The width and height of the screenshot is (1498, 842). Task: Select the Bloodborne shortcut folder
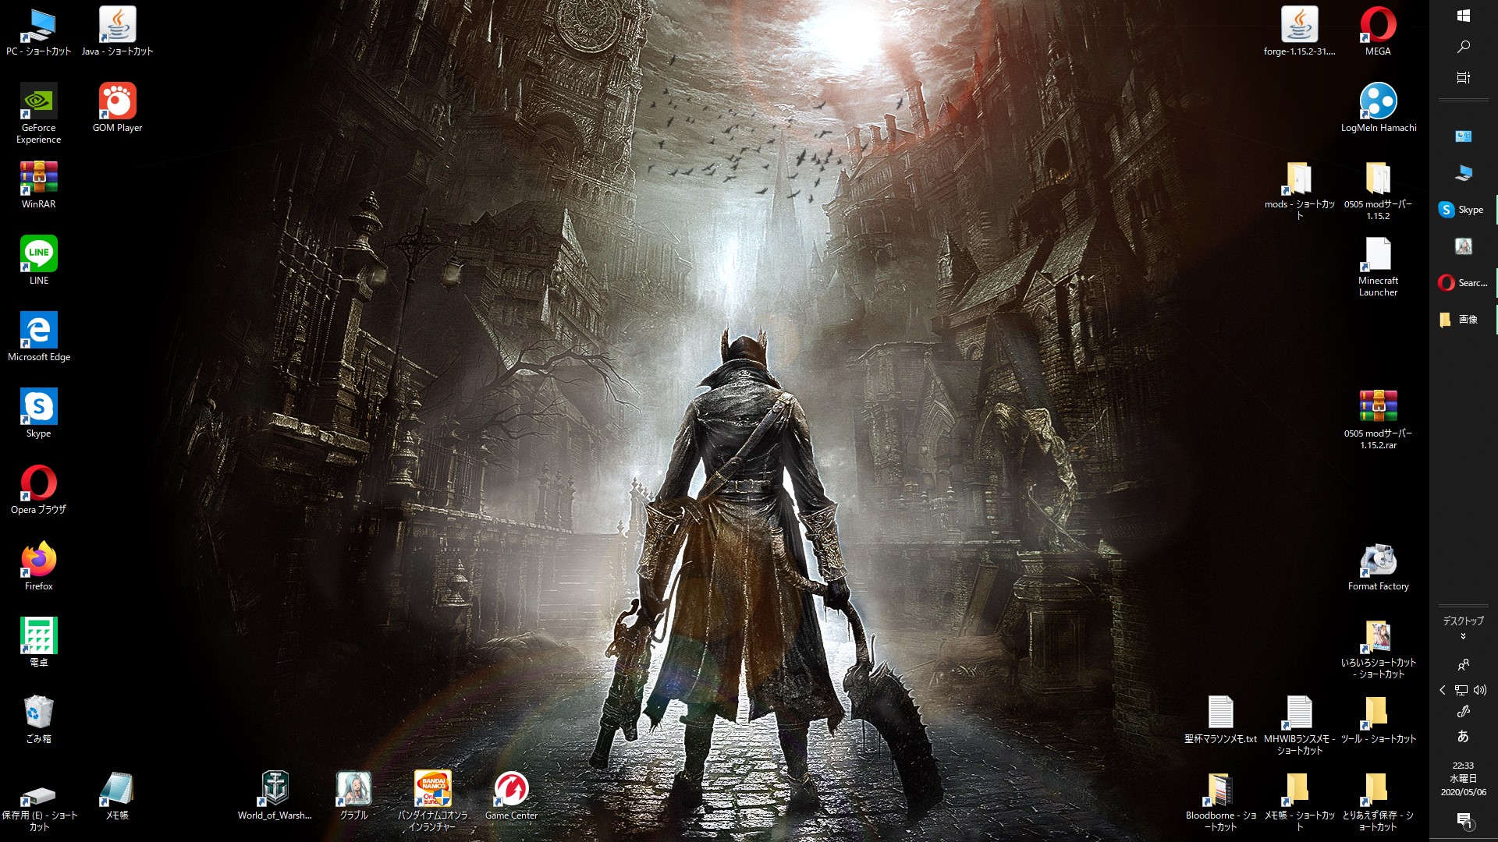[x=1220, y=801]
